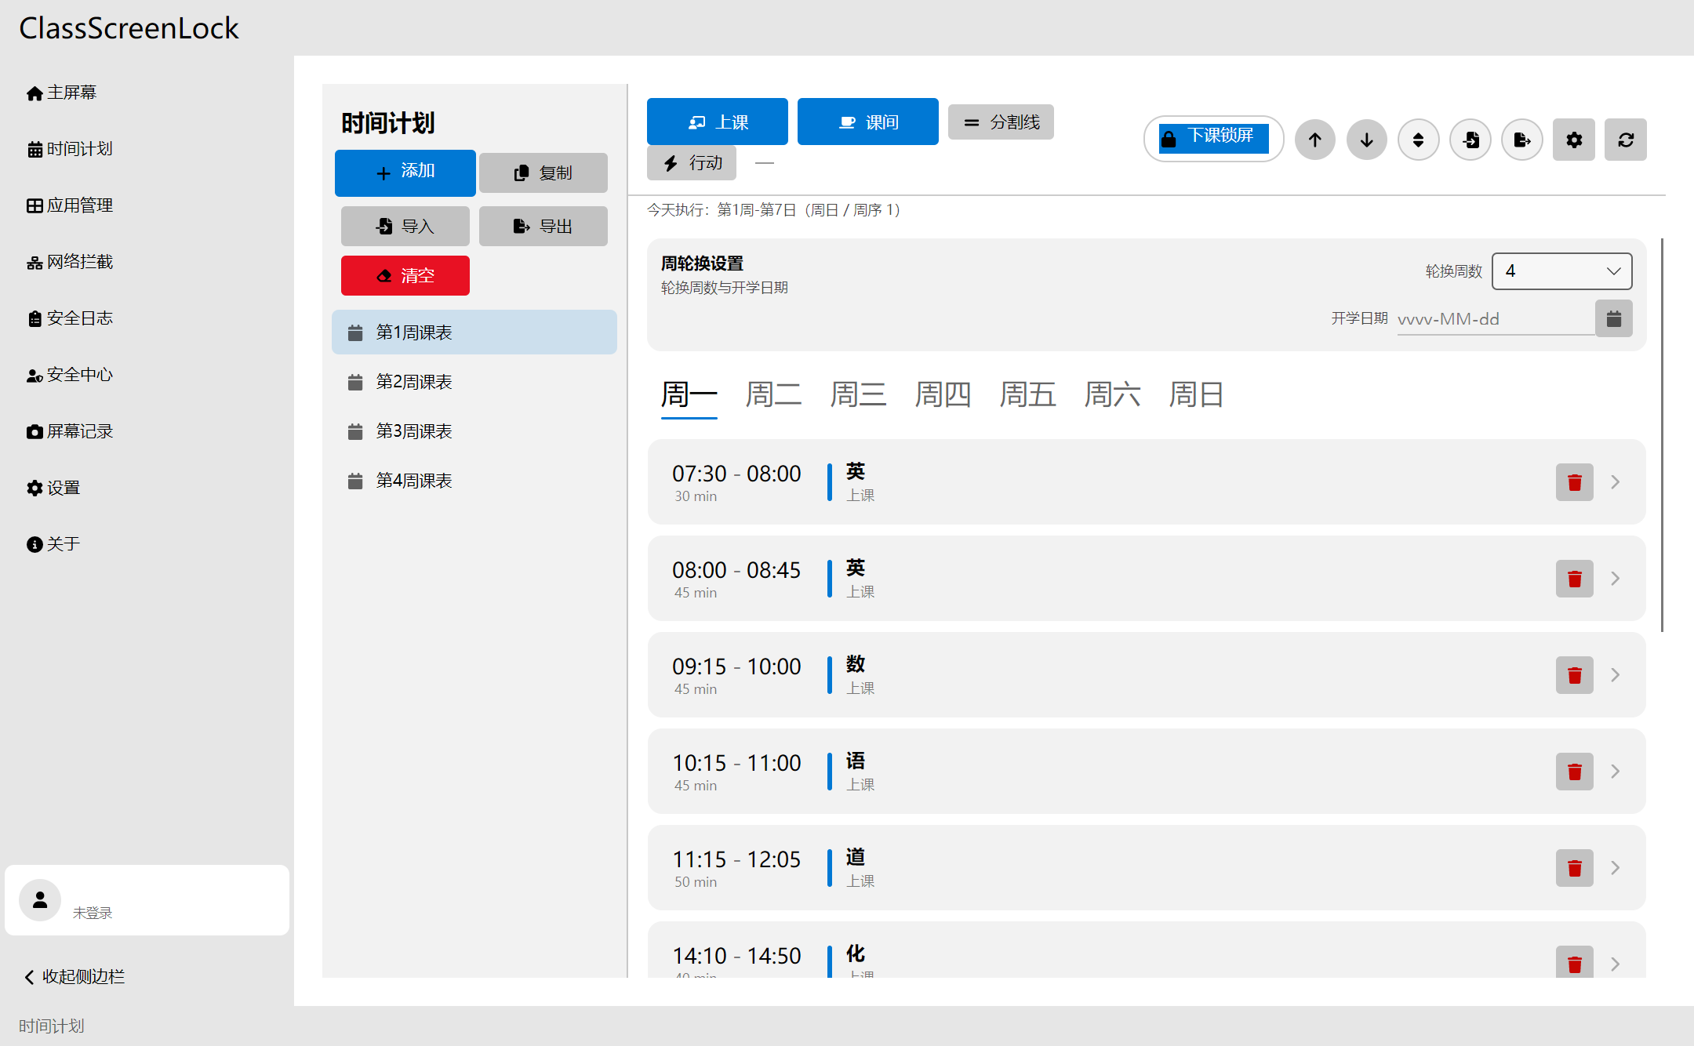Expand the 09:15 - 10:00 数 entry chevron
This screenshot has width=1694, height=1046.
(x=1616, y=675)
